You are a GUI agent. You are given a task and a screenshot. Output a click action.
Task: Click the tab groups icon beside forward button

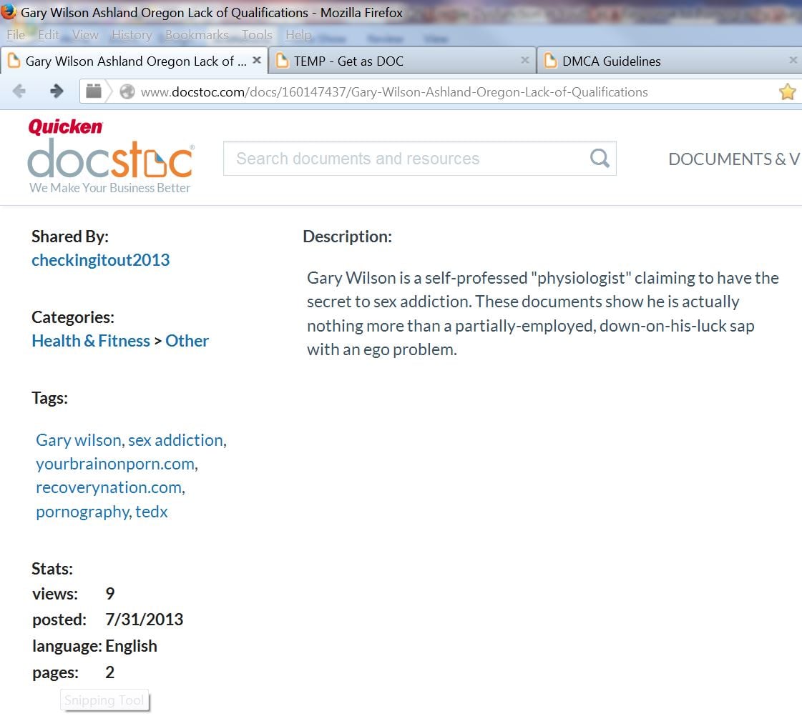coord(94,91)
